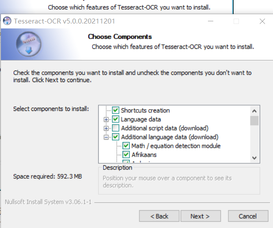This screenshot has width=273, height=228.
Task: Click the Tesseract installer title bar icon
Action: (7, 21)
